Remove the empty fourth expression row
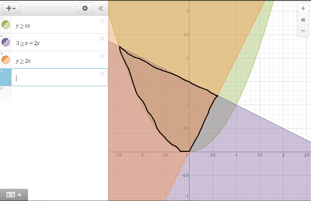 tap(102, 74)
